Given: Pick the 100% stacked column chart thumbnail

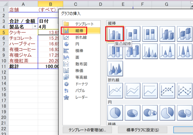Looking at the screenshot, I should pyautogui.click(x=150, y=34).
